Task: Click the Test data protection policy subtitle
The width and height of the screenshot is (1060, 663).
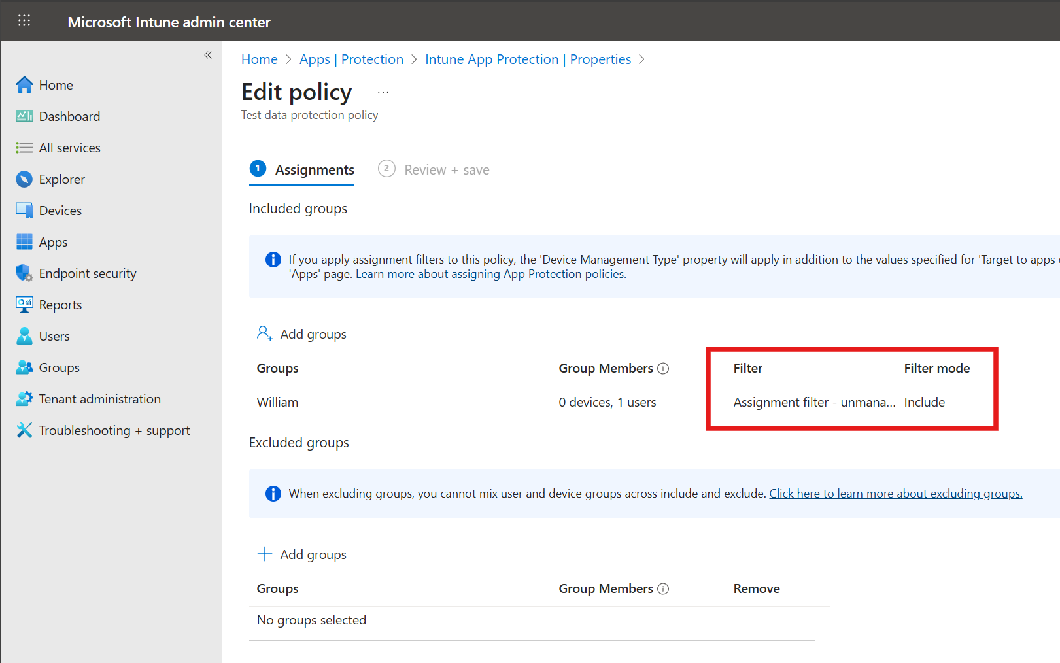Action: 309,115
